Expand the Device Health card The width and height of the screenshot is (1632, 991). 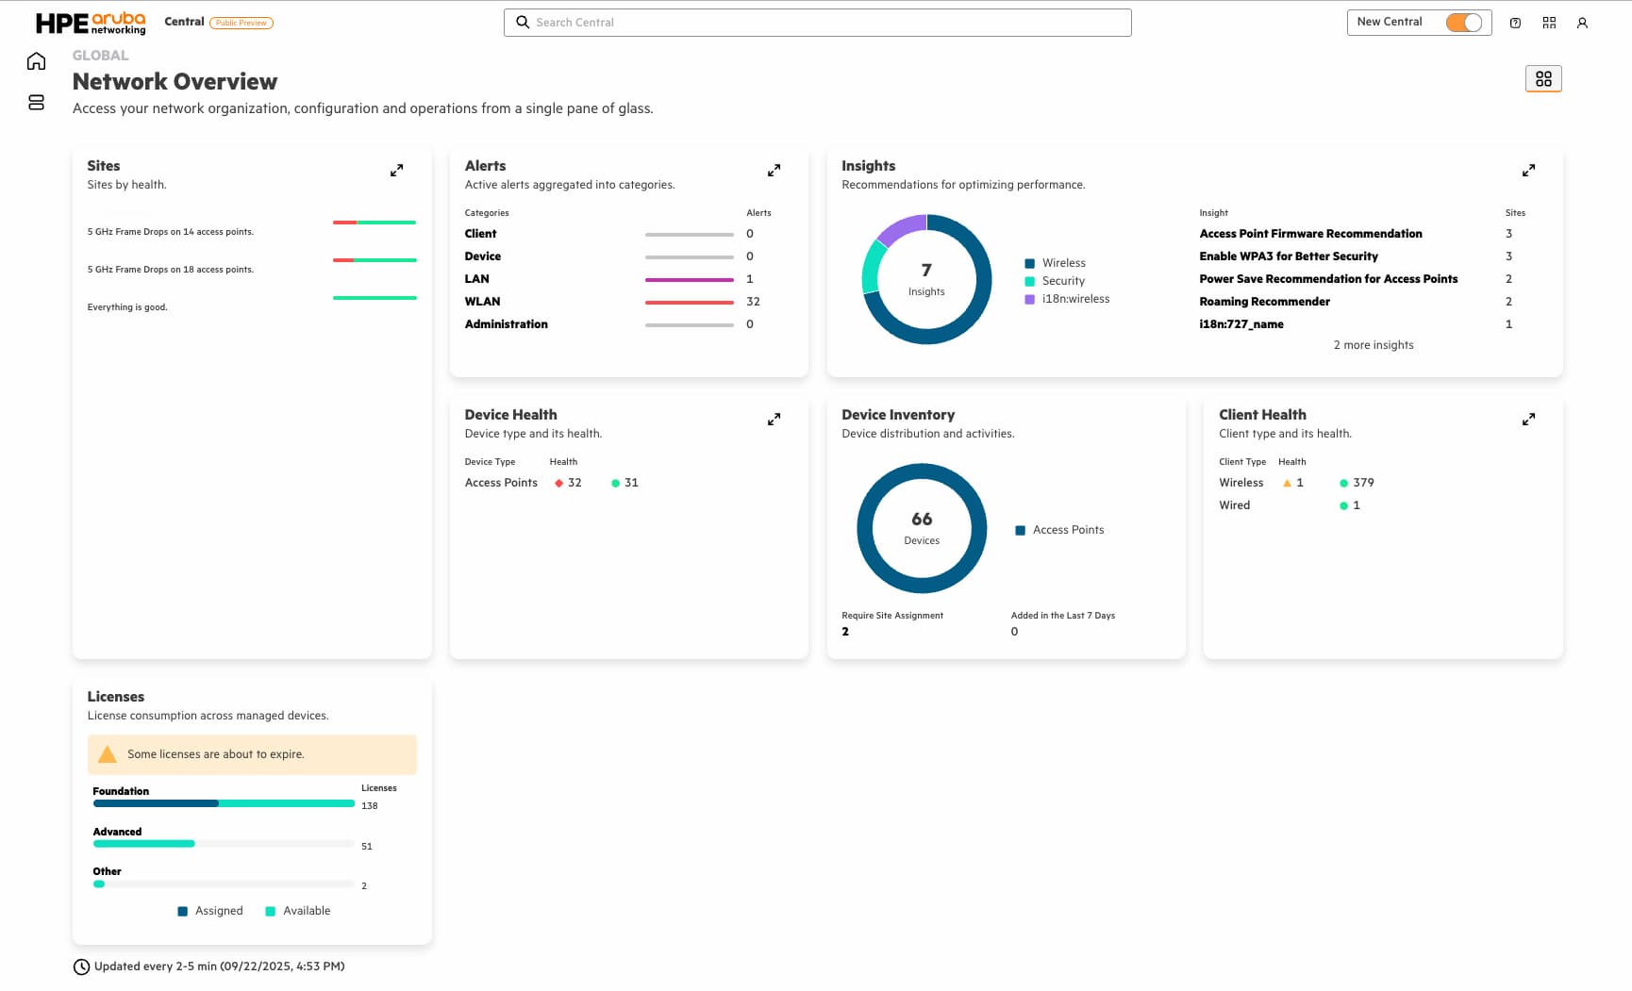[x=774, y=420]
